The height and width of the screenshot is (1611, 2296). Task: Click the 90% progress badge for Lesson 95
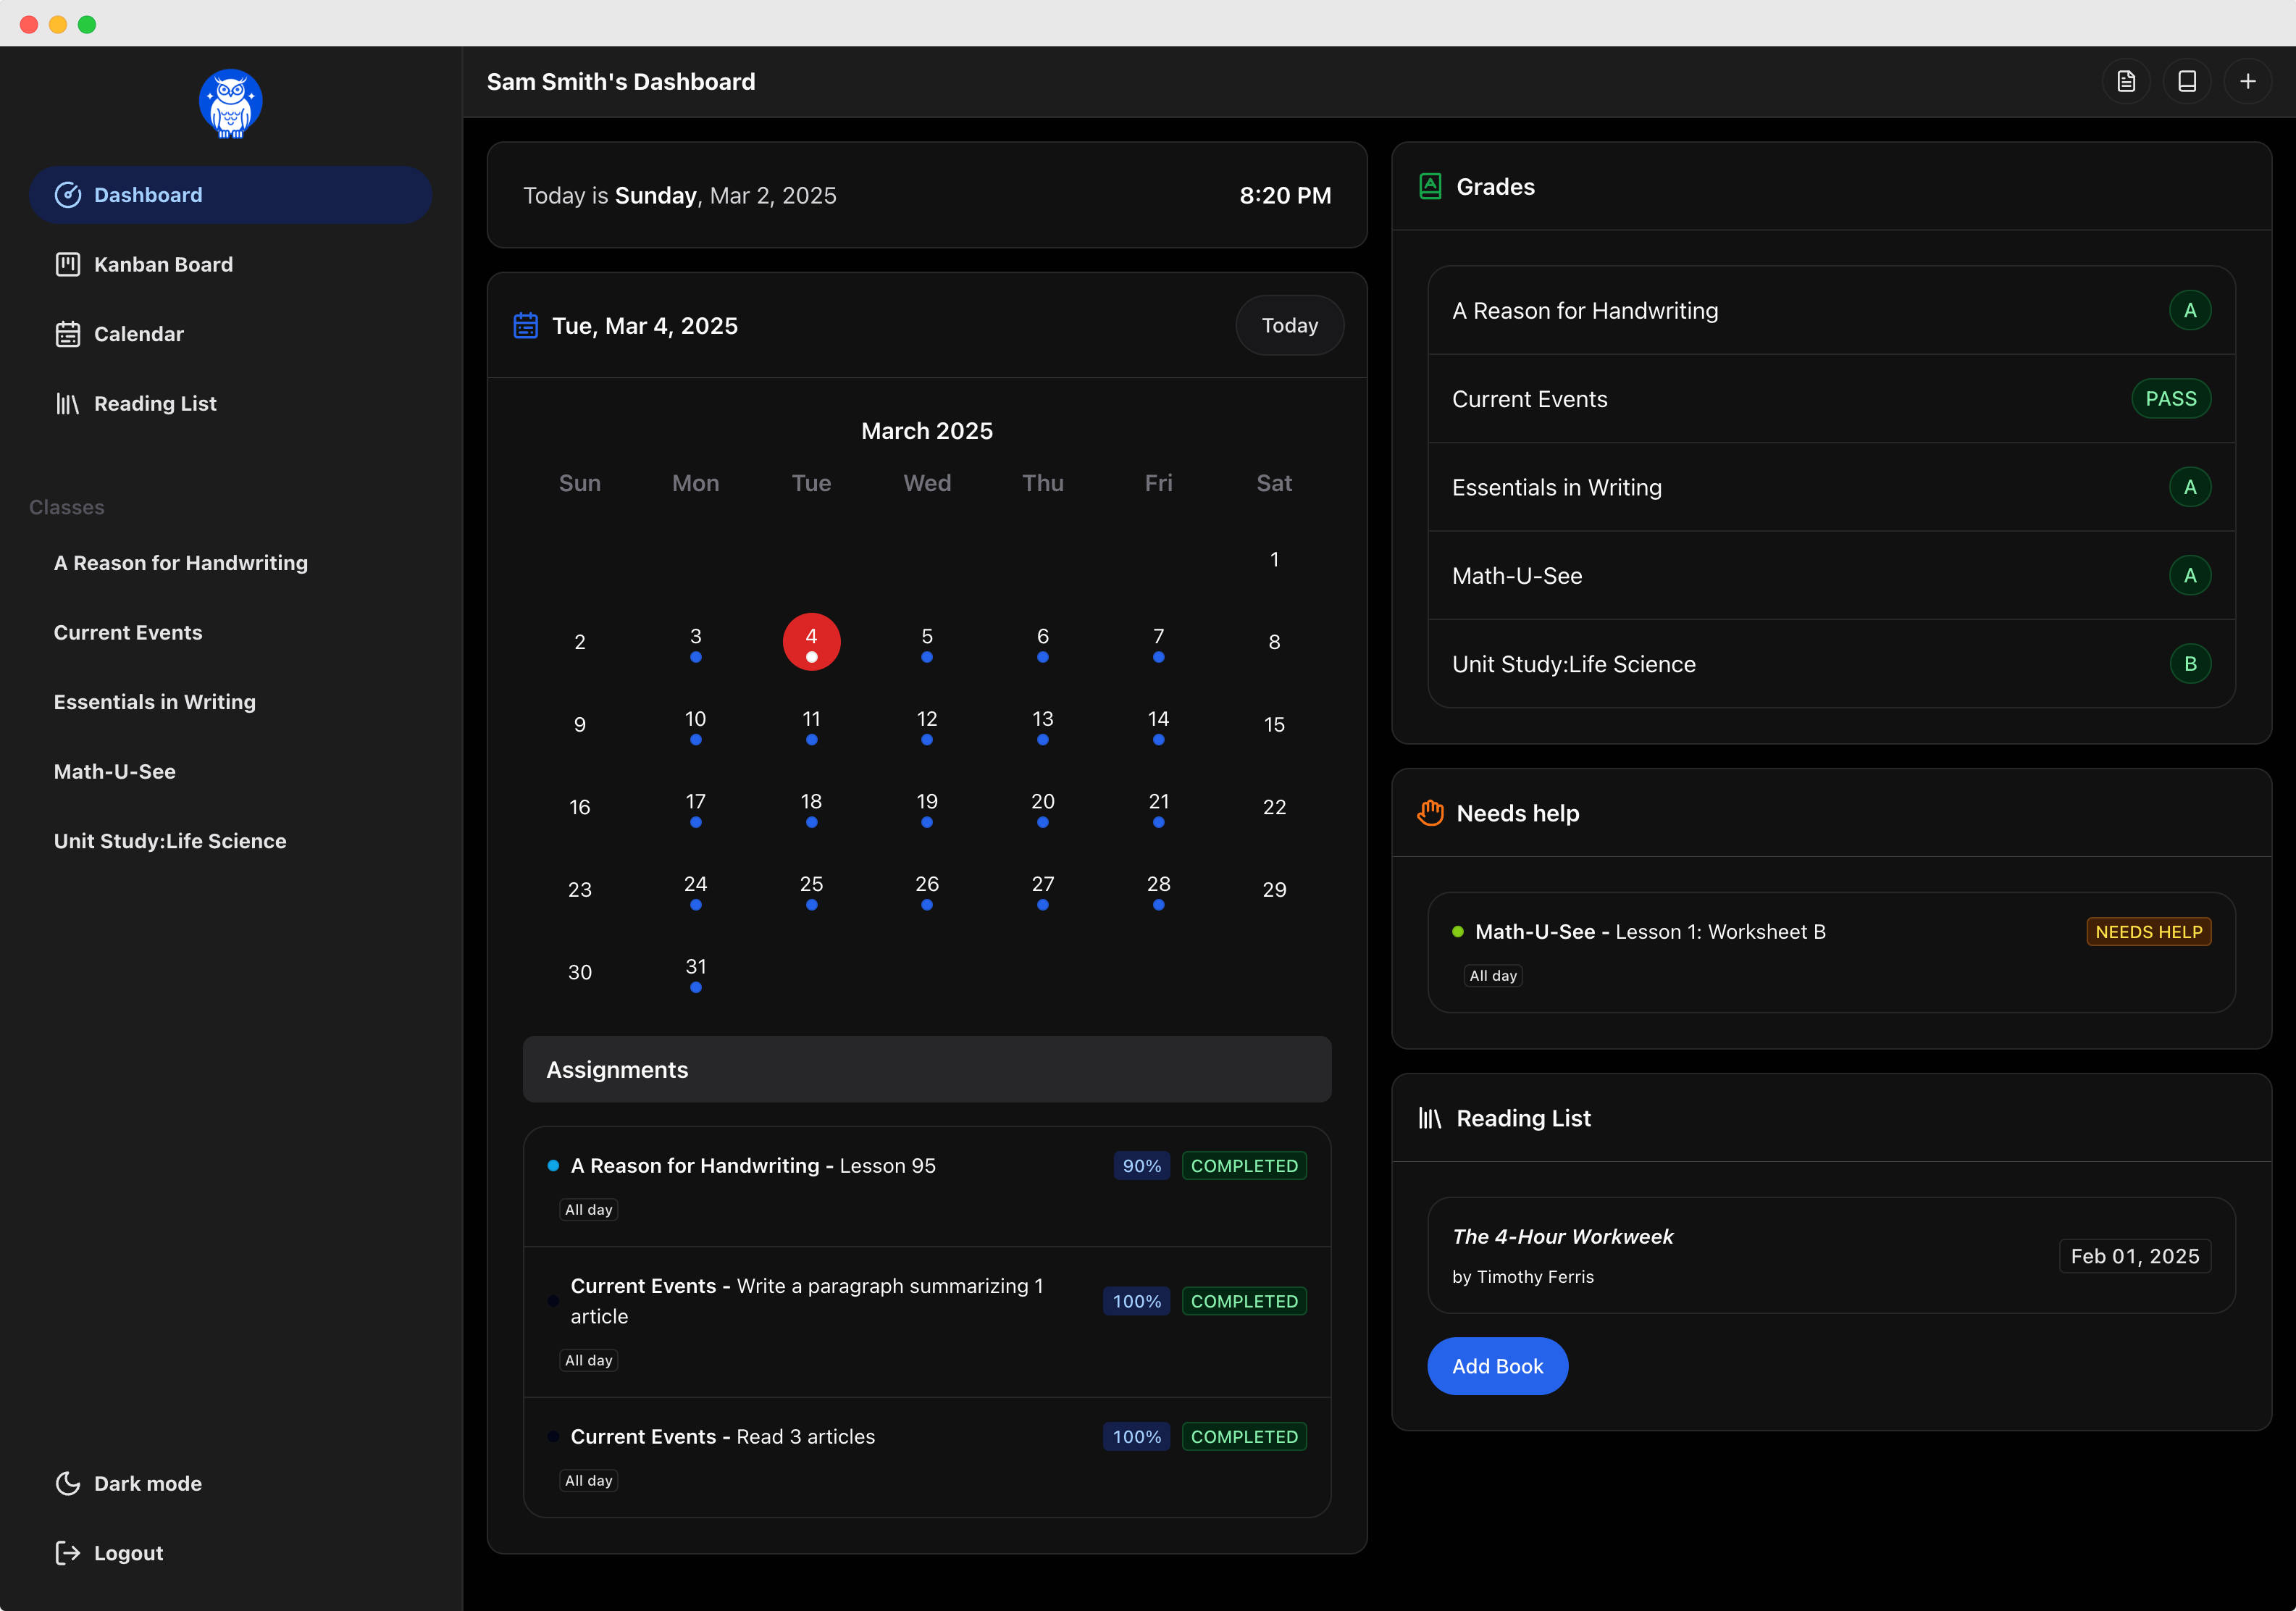coord(1141,1165)
